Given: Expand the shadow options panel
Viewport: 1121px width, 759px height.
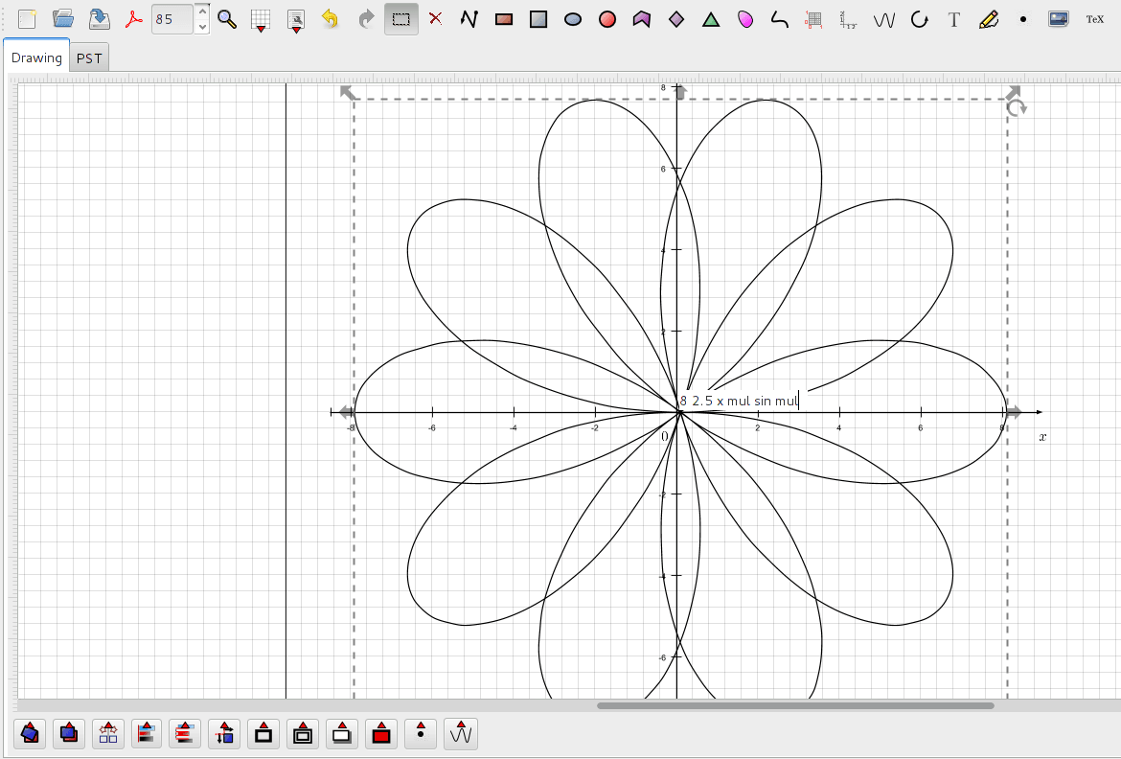Looking at the screenshot, I should point(342,733).
